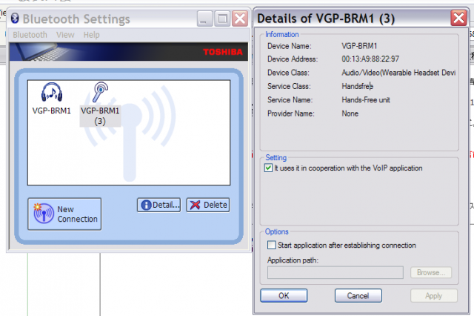The image size is (474, 316).
Task: Click the Application path text field
Action: [336, 272]
